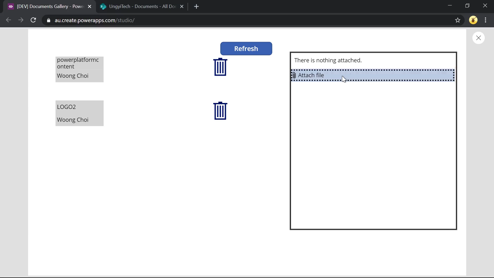Viewport: 494px width, 278px height.
Task: Open the Chrome profile avatar
Action: tap(473, 20)
